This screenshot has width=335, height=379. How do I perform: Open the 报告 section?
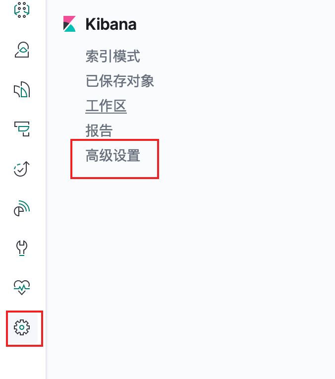click(x=99, y=130)
